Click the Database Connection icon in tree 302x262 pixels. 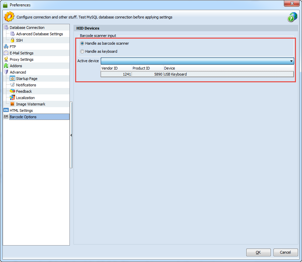(x=6, y=28)
